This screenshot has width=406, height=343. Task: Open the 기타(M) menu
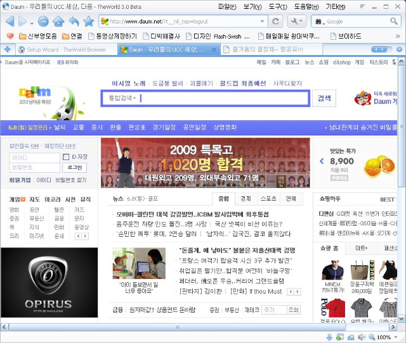[x=336, y=7]
